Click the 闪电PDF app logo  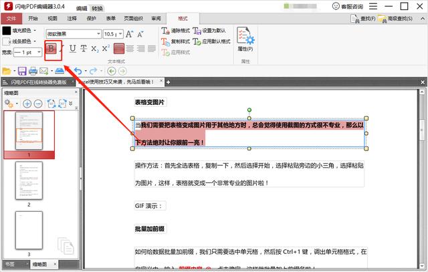8,6
